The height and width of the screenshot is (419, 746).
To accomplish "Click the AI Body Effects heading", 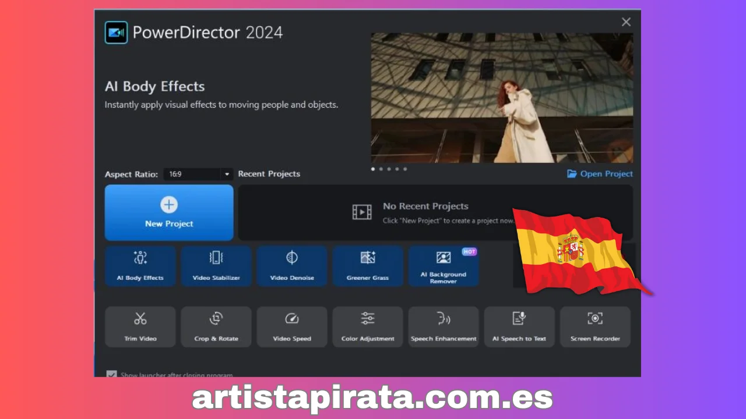I will [155, 87].
